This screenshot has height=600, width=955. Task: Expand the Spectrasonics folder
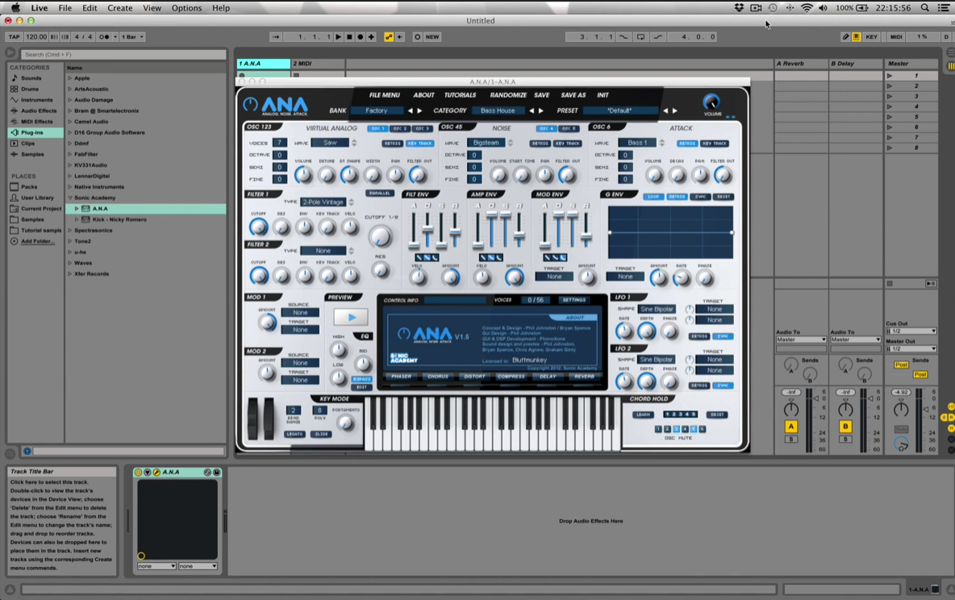click(69, 231)
